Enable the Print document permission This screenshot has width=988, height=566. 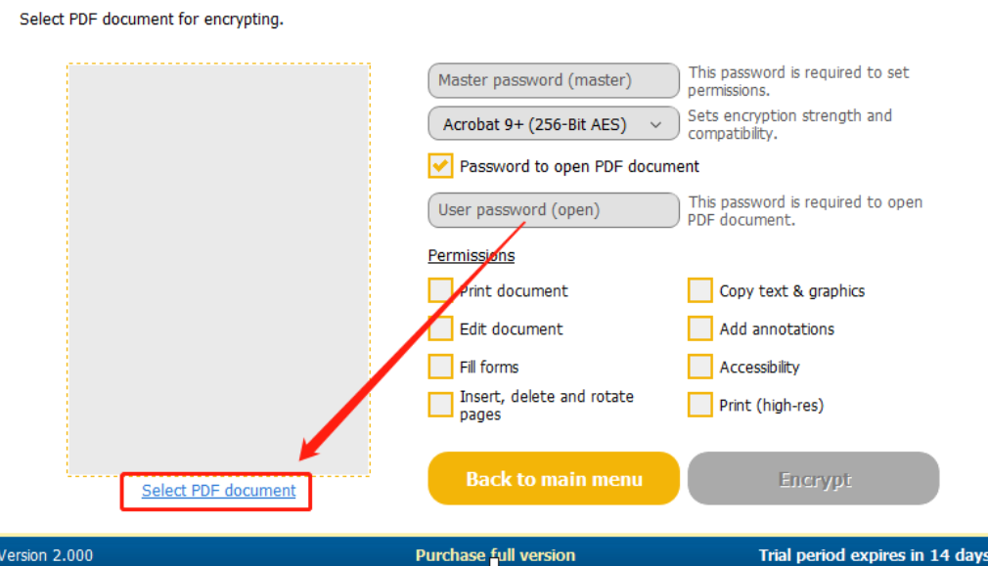click(440, 290)
